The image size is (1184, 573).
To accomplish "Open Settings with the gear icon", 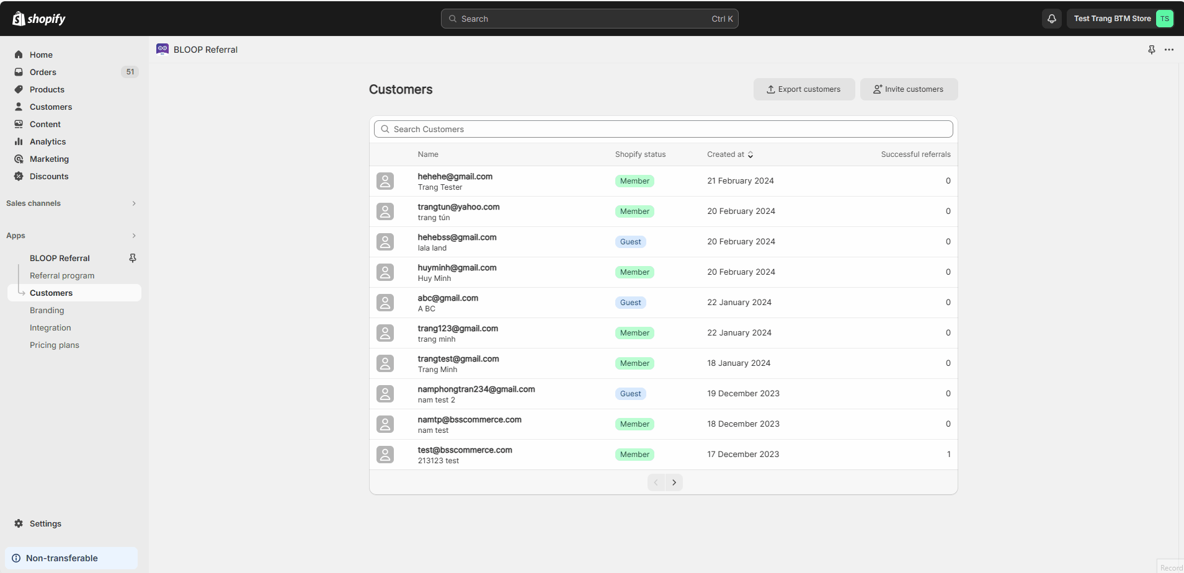I will click(x=19, y=523).
